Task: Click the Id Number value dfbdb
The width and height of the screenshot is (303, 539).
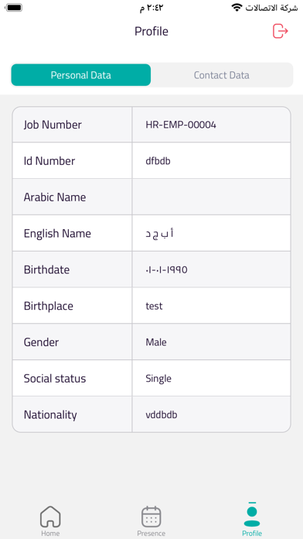Action: (158, 161)
